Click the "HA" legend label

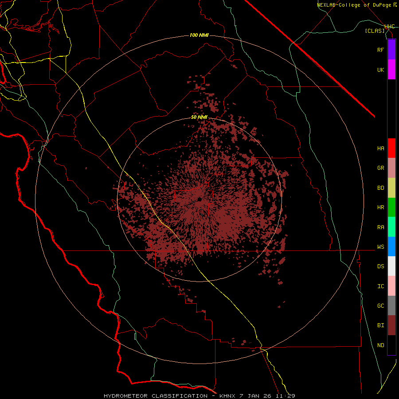tap(380, 148)
